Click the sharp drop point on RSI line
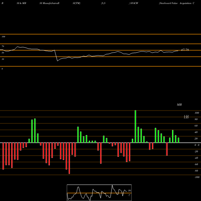The image size is (201, 201). (57, 61)
